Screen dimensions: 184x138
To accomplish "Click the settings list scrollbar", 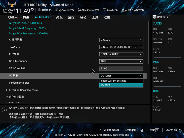I will (149, 42).
